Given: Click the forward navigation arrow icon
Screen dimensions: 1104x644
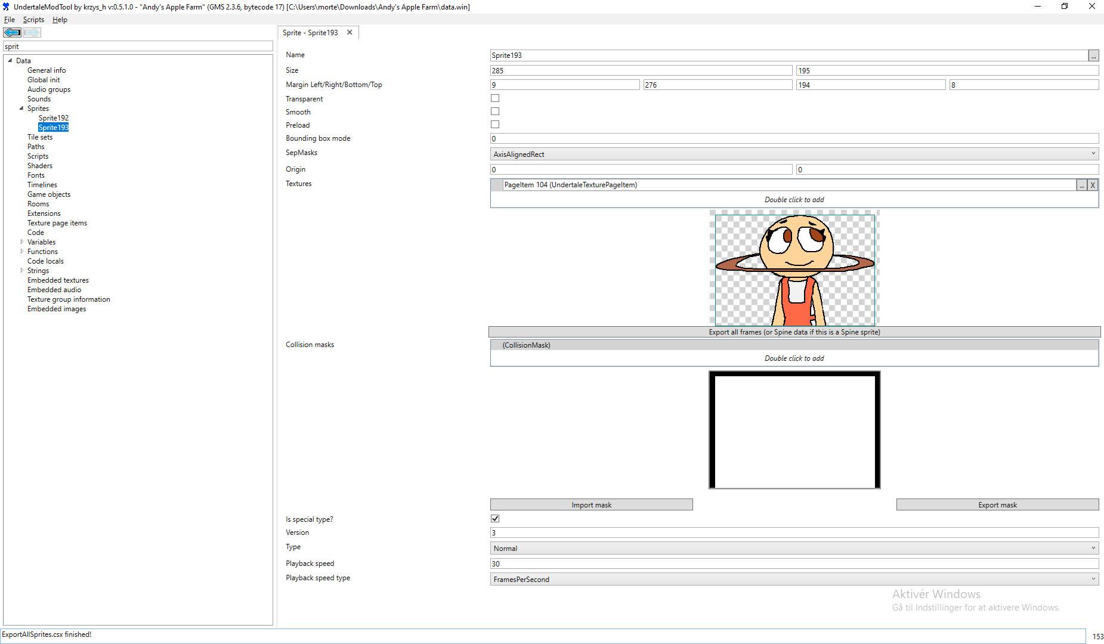Looking at the screenshot, I should coord(32,32).
